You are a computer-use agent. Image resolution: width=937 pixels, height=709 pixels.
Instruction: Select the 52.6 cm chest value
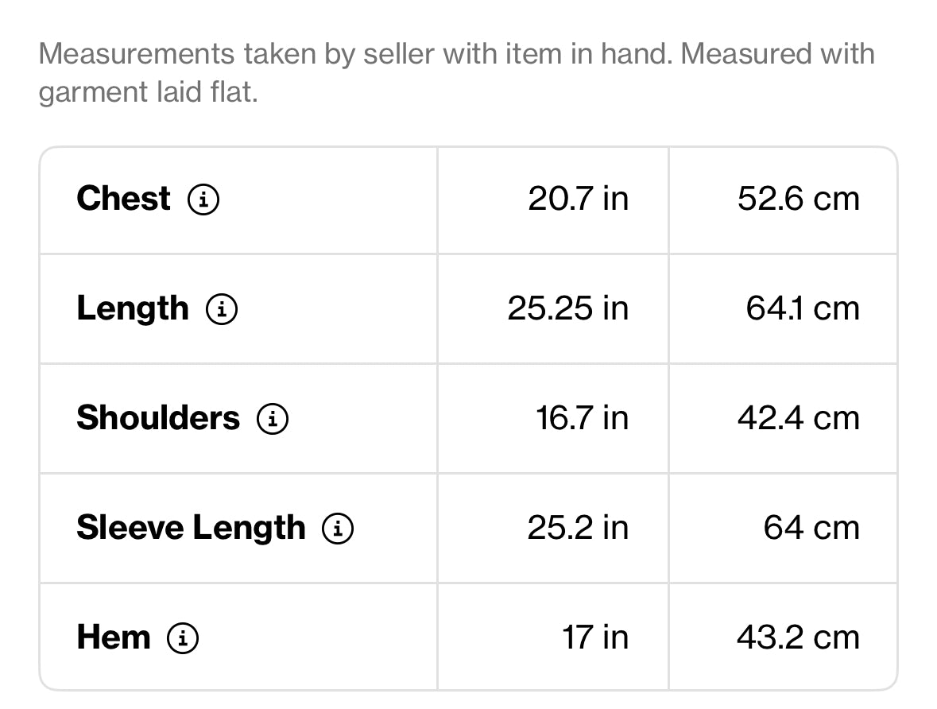[x=799, y=199]
